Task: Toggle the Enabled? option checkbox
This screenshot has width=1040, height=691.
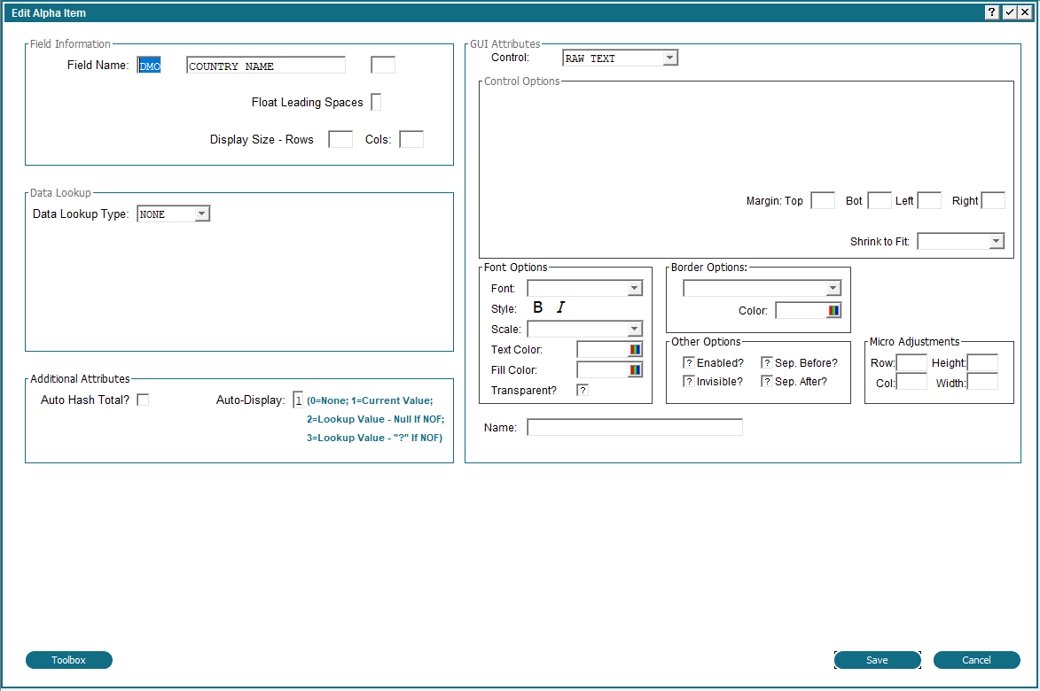Action: pyautogui.click(x=689, y=362)
